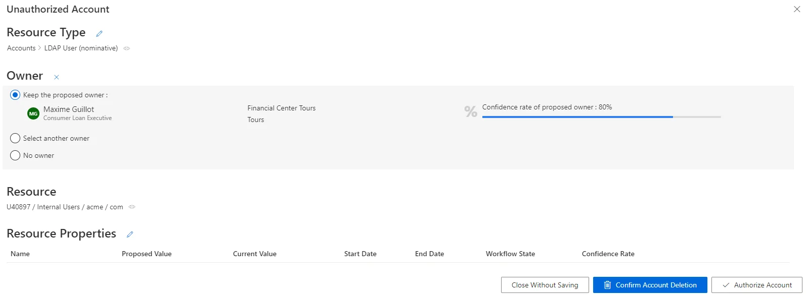
Task: Select Keep the proposed owner option
Action: (15, 95)
